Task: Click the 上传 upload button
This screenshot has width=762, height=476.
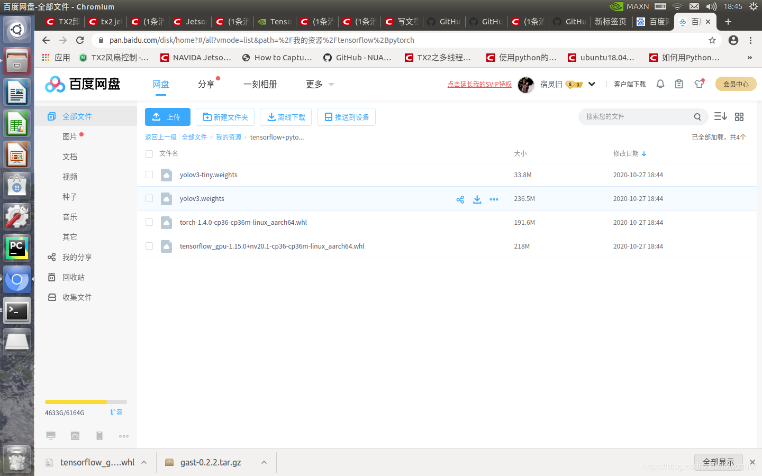Action: click(x=168, y=117)
